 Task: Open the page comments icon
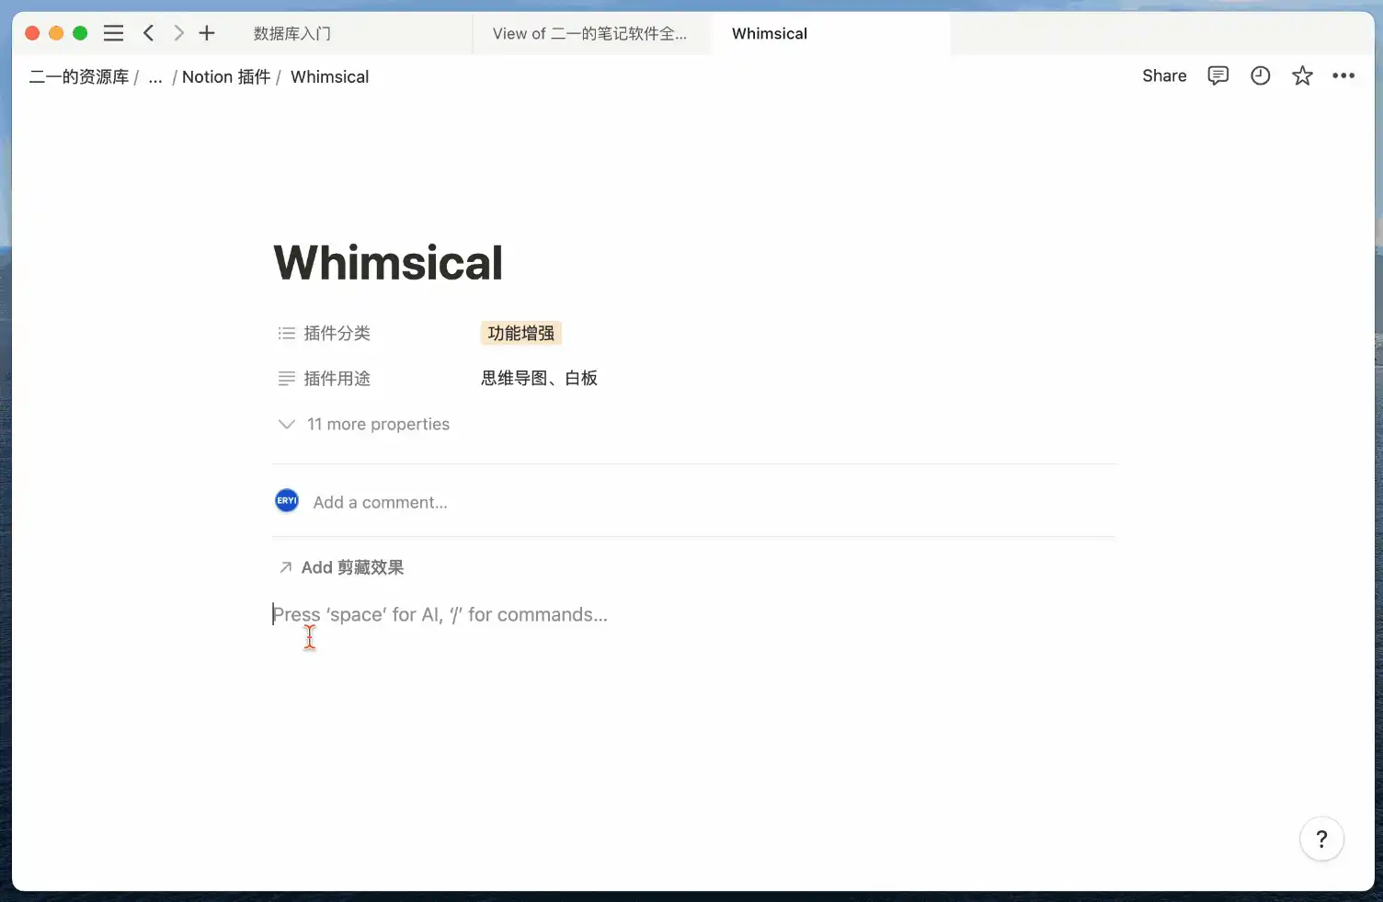1217,76
